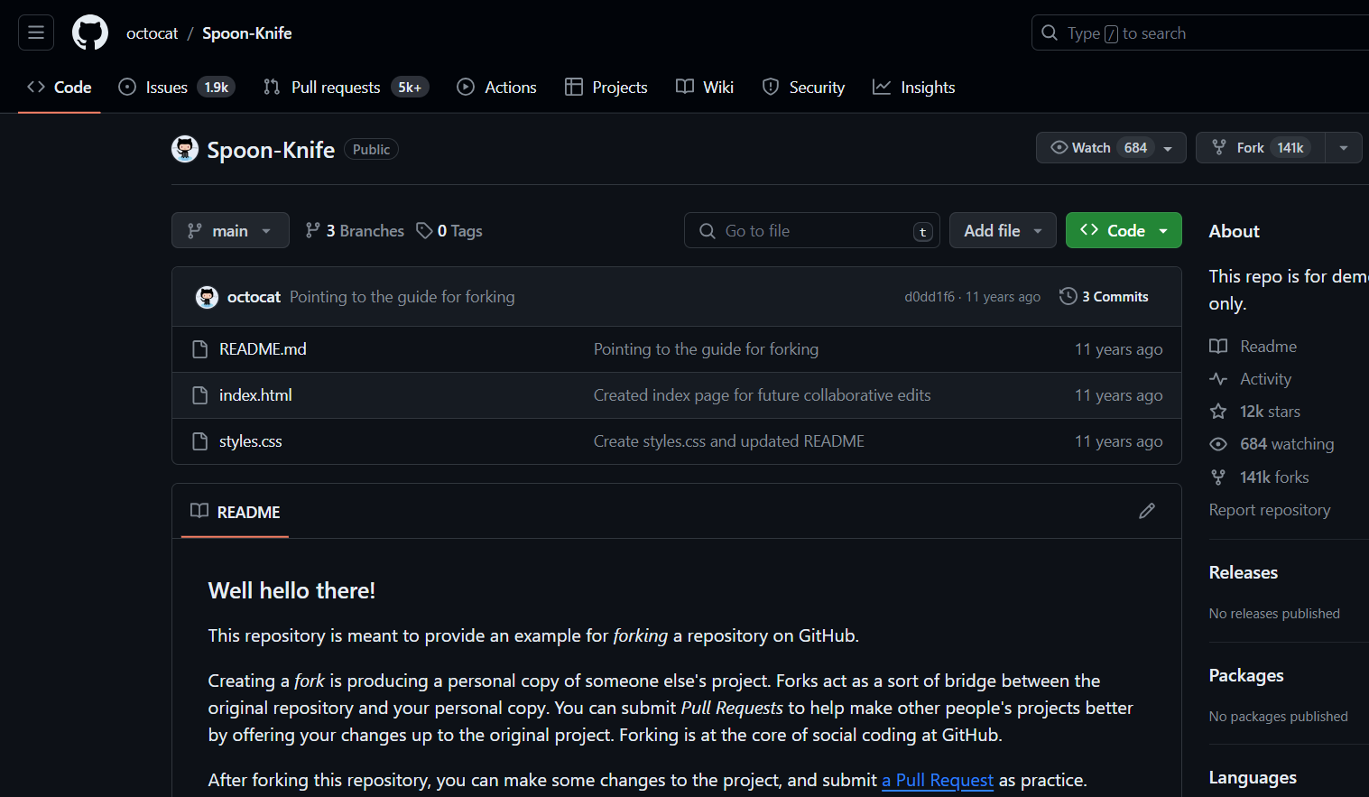The height and width of the screenshot is (797, 1369).
Task: Expand the main branch selector dropdown
Action: coord(230,231)
